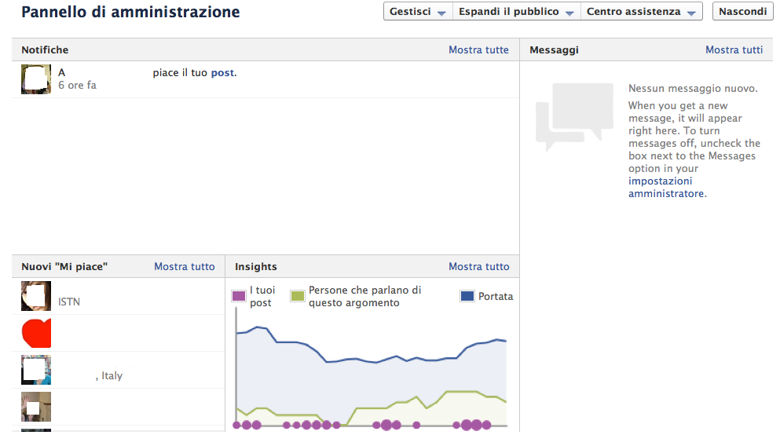Show all notifications via Mostra tutte

(478, 49)
